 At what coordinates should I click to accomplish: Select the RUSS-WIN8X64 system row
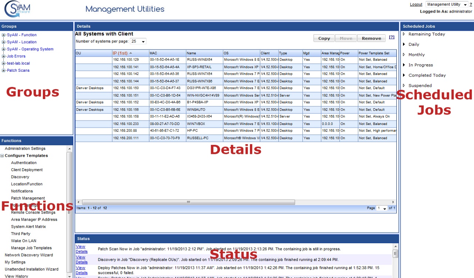pyautogui.click(x=199, y=60)
